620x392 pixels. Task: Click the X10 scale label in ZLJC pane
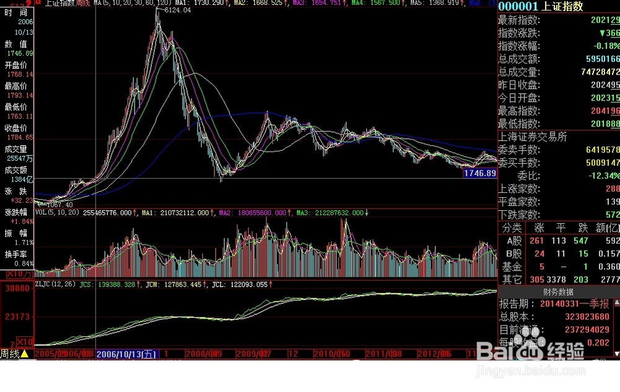[25, 342]
